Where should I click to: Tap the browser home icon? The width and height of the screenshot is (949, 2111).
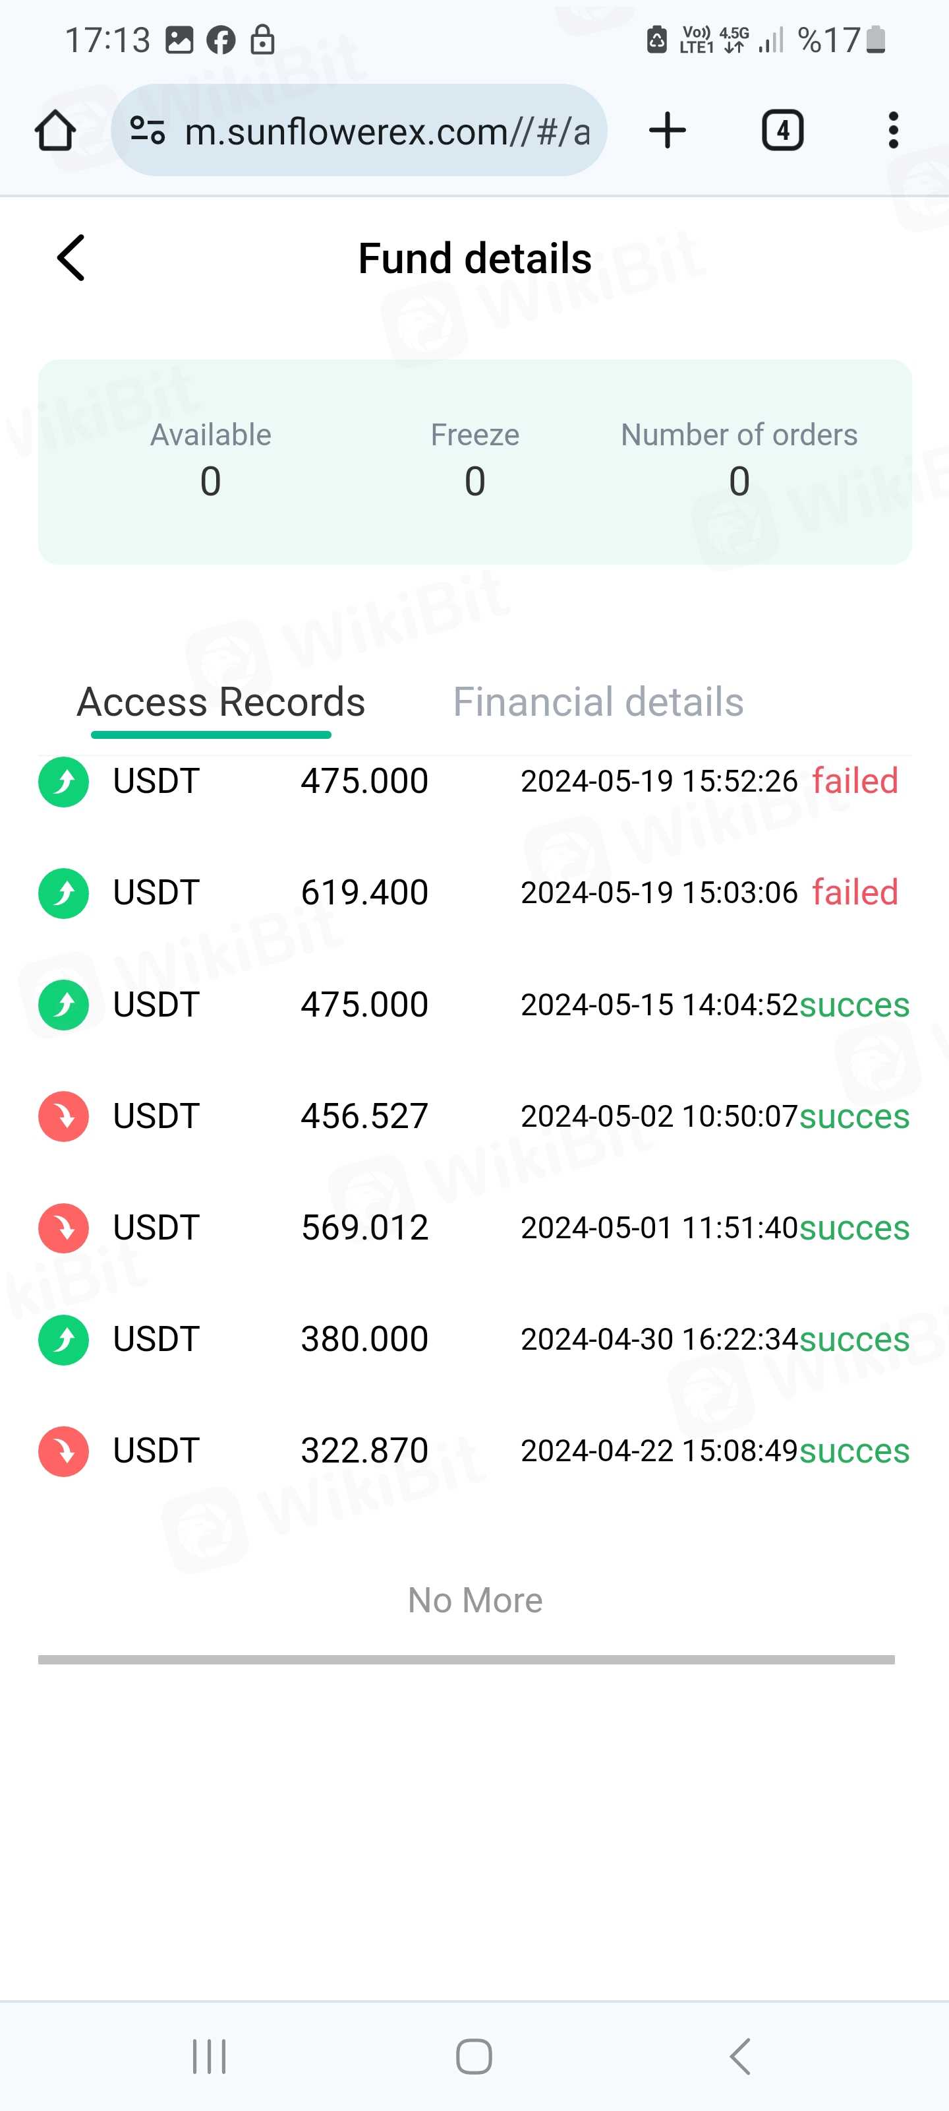click(x=55, y=131)
